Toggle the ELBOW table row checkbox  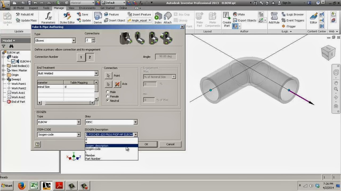(13, 62)
